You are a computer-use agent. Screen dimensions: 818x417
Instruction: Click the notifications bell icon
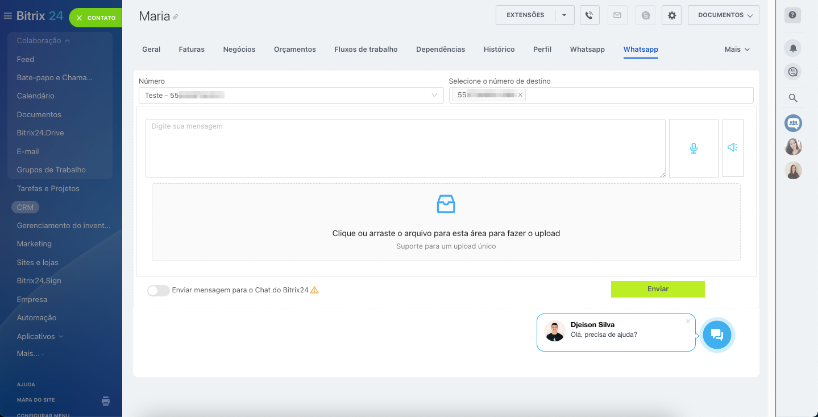[793, 48]
